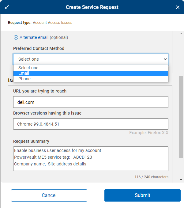Click inside the Request Summary text area
184x208 pixels.
pyautogui.click(x=91, y=158)
